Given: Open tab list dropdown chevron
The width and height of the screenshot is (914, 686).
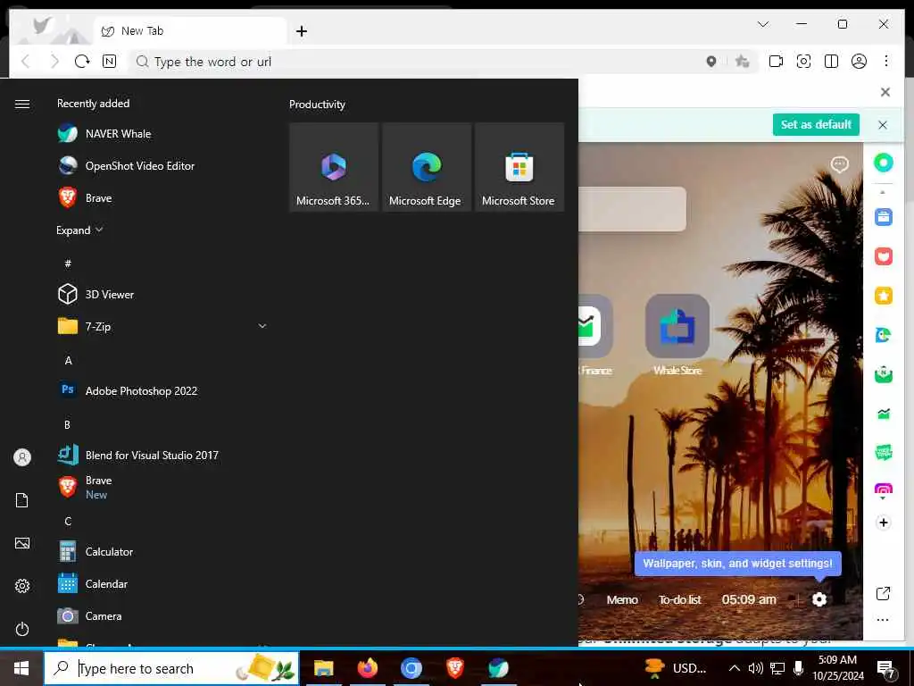Looking at the screenshot, I should pos(763,24).
